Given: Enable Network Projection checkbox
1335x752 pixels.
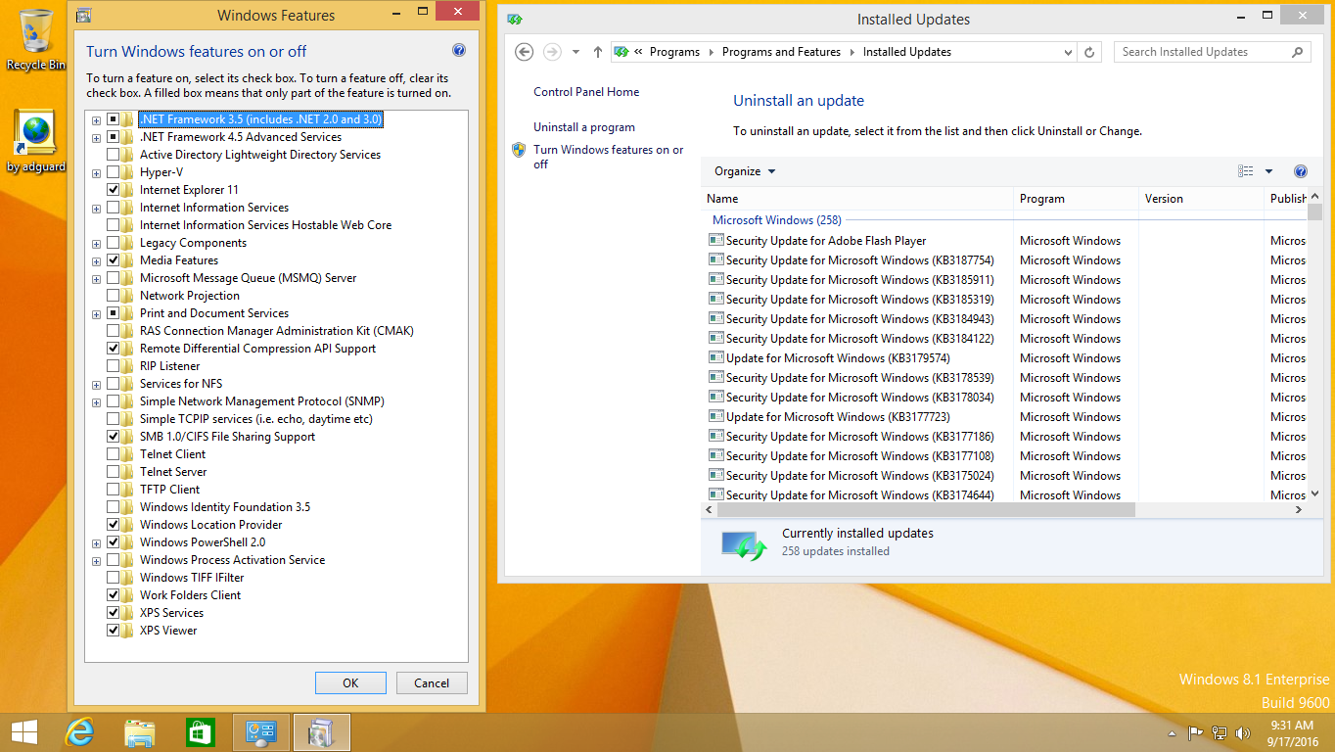Looking at the screenshot, I should point(114,296).
